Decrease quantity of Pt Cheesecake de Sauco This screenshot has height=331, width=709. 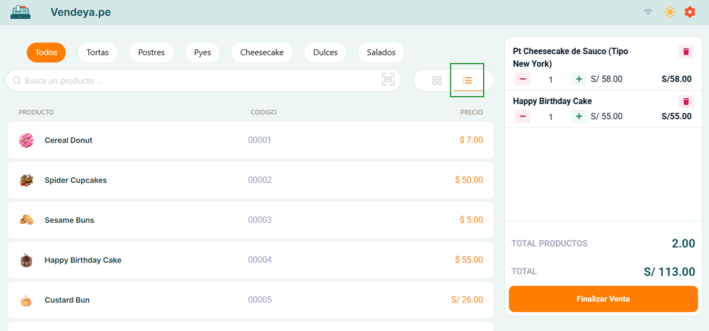point(523,79)
